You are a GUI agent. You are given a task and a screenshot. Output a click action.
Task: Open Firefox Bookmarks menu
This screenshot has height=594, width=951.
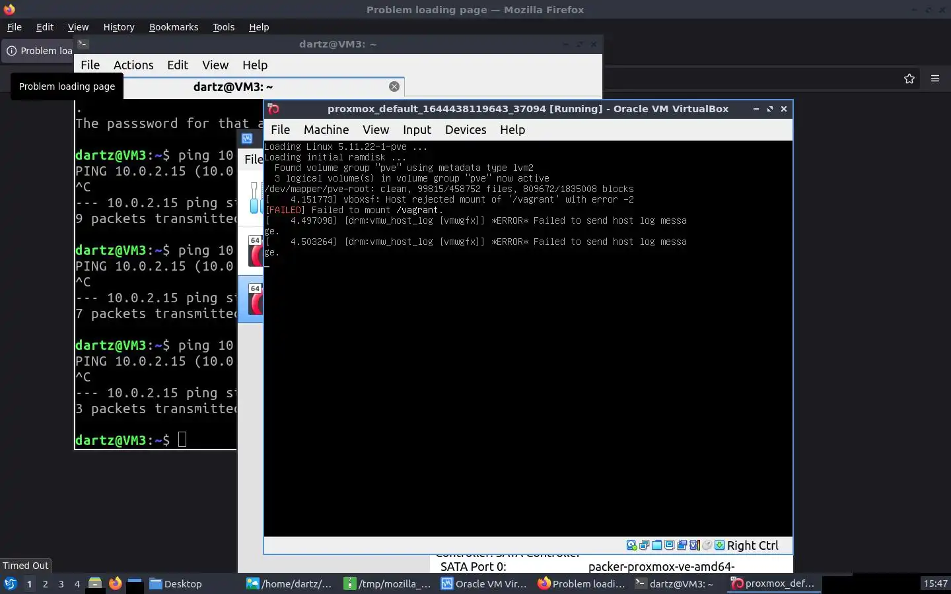tap(174, 27)
